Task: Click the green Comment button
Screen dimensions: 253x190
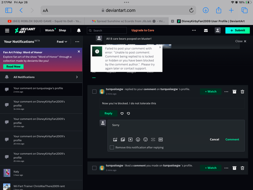Action: point(232,139)
